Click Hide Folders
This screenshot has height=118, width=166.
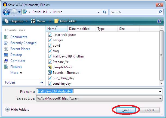coord(17,109)
